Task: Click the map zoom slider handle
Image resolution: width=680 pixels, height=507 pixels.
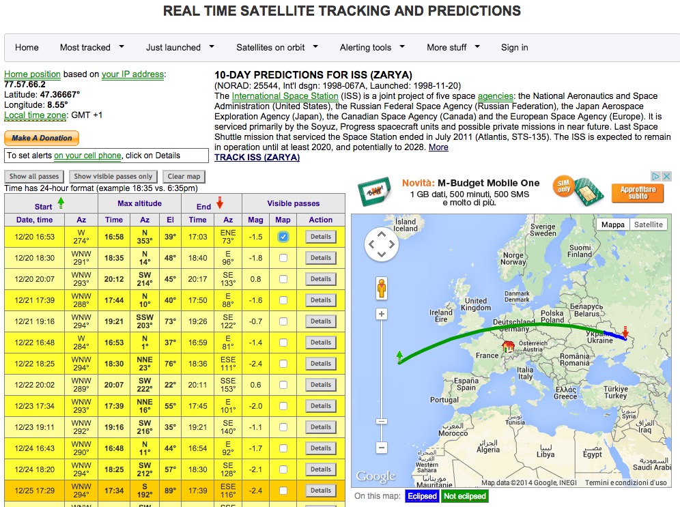Action: (x=382, y=421)
